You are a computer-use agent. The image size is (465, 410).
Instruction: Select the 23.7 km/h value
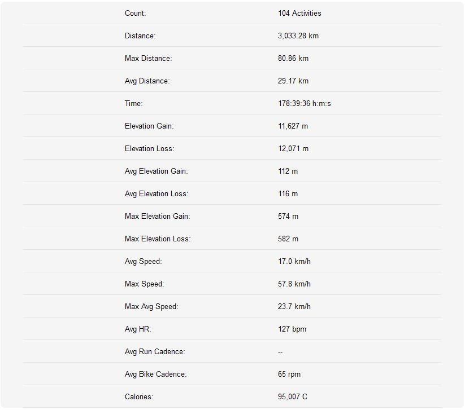point(294,306)
